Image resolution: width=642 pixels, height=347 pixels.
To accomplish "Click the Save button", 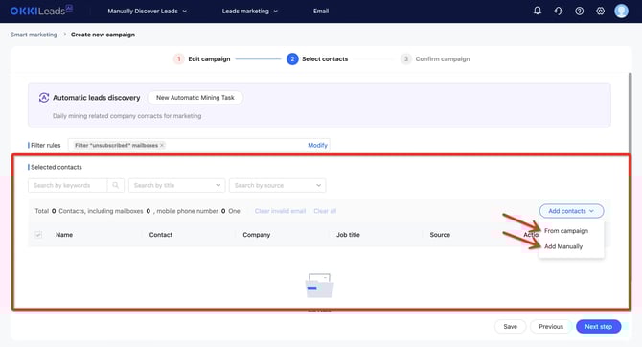I will click(510, 326).
